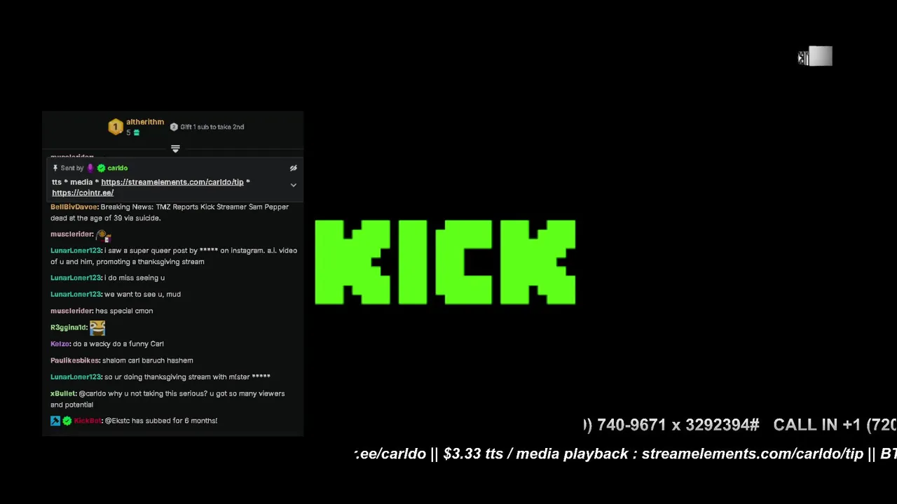Click the xBullet username
Image resolution: width=897 pixels, height=504 pixels.
pyautogui.click(x=62, y=393)
